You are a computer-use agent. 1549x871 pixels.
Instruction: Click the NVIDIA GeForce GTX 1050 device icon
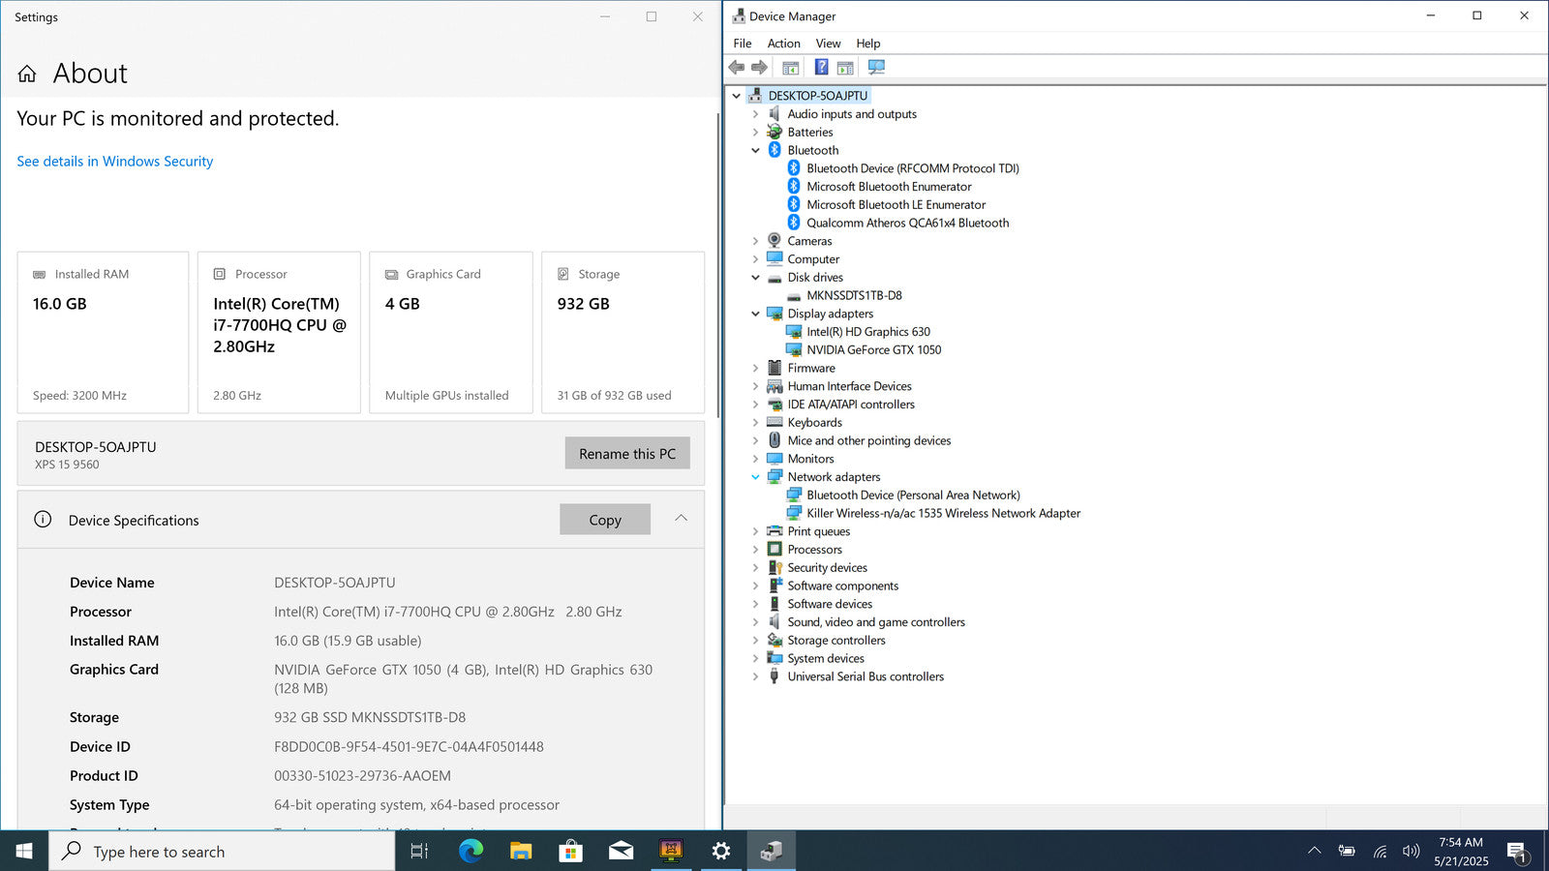click(794, 350)
